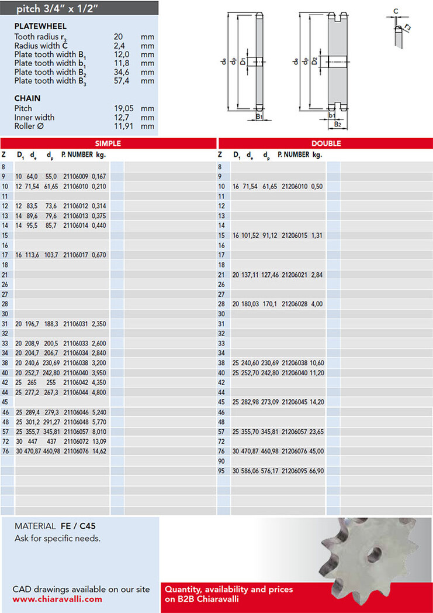Select part number 21106076
Viewport: 433px width, 613px height.
[76, 451]
